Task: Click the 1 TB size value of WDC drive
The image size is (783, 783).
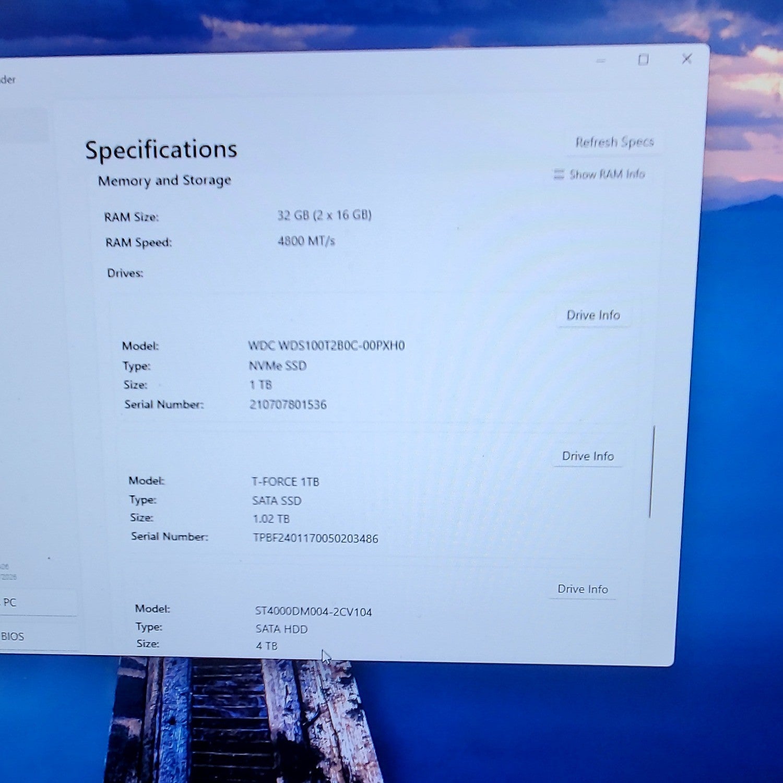Action: coord(260,385)
